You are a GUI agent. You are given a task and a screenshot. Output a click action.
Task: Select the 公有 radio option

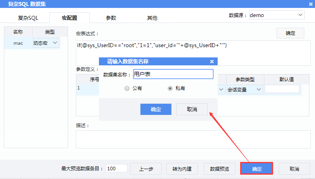click(127, 88)
